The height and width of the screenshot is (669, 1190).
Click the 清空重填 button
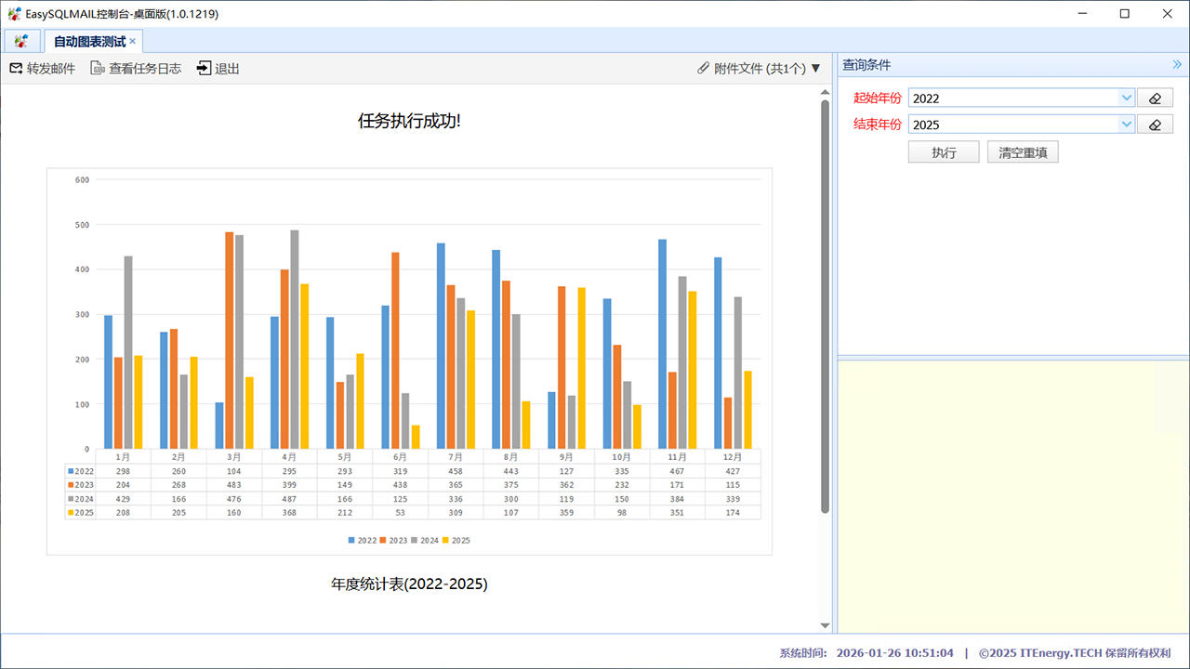click(x=1023, y=152)
